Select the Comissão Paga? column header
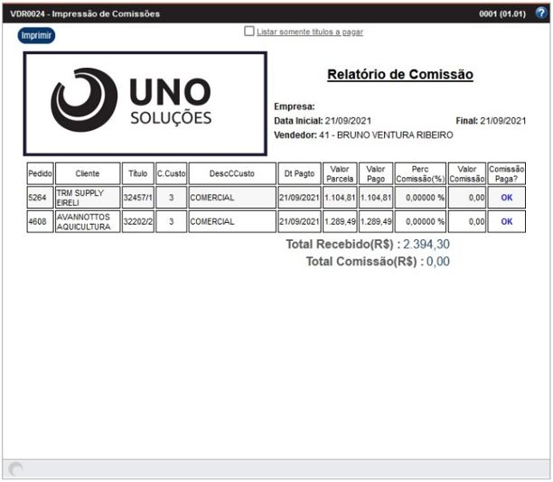553x482 pixels. 506,173
